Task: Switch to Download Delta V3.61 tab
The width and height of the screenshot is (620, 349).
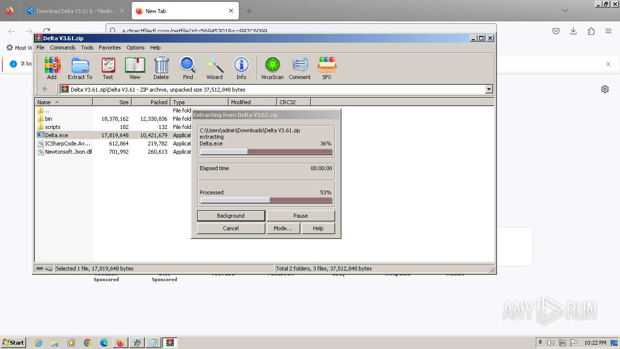Action: point(76,11)
